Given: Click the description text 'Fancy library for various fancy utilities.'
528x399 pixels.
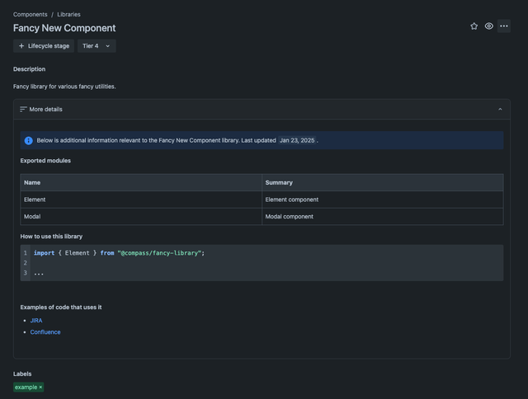Looking at the screenshot, I should [x=64, y=87].
